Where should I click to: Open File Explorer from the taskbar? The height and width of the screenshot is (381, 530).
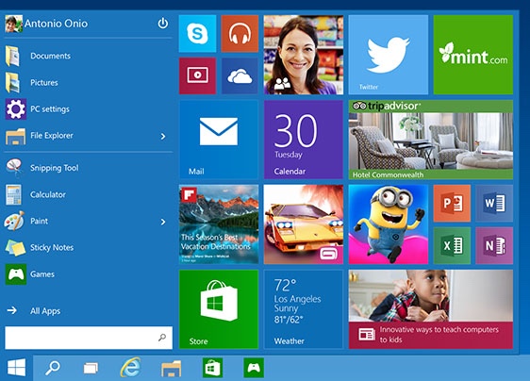(x=172, y=368)
